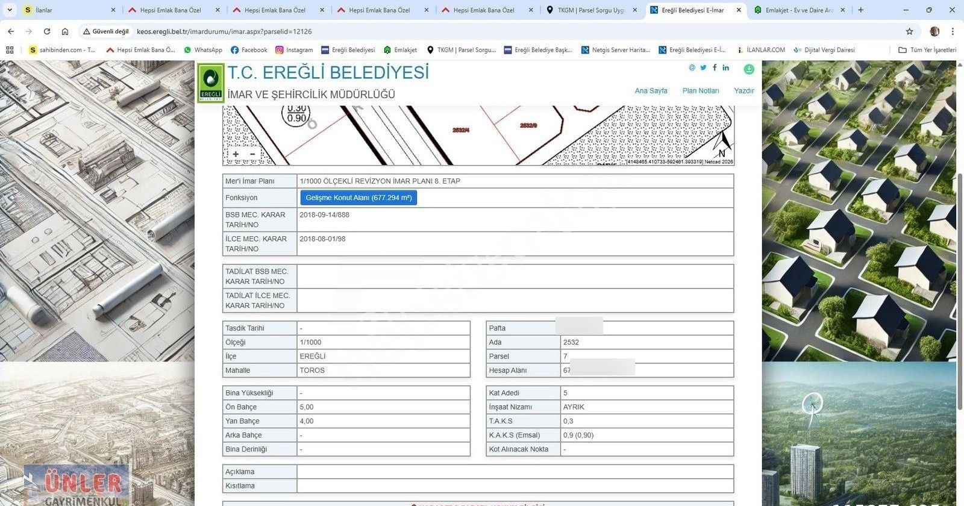Open the WhatsApp bookmark

click(x=203, y=50)
